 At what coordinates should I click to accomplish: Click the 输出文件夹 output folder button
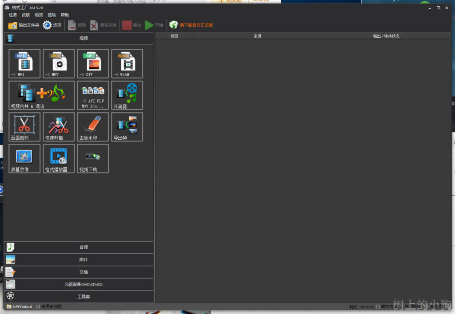(x=24, y=25)
